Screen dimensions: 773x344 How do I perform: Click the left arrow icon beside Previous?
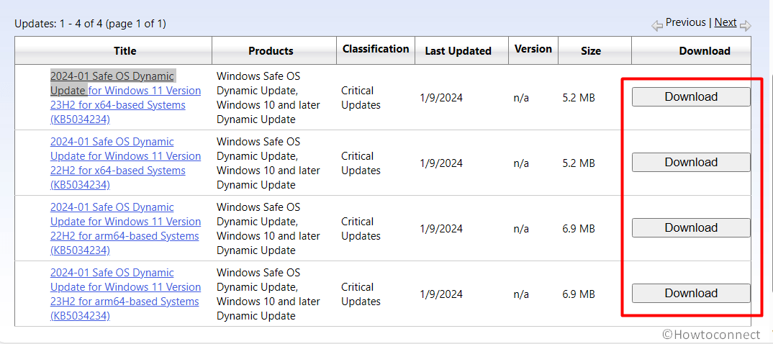click(x=657, y=26)
